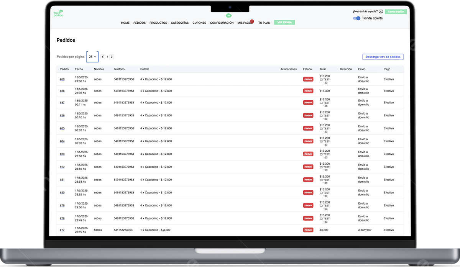The height and width of the screenshot is (267, 460).
Task: Click the nuevo status badge for order #88
Action: pyautogui.click(x=308, y=91)
